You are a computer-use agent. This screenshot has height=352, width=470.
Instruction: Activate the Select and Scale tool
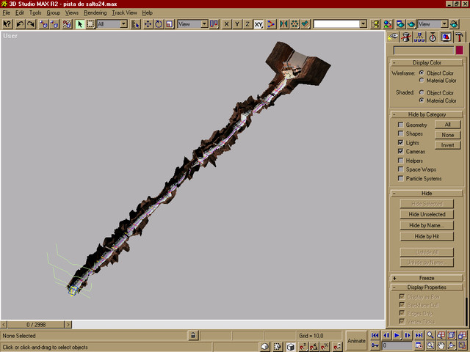[170, 24]
